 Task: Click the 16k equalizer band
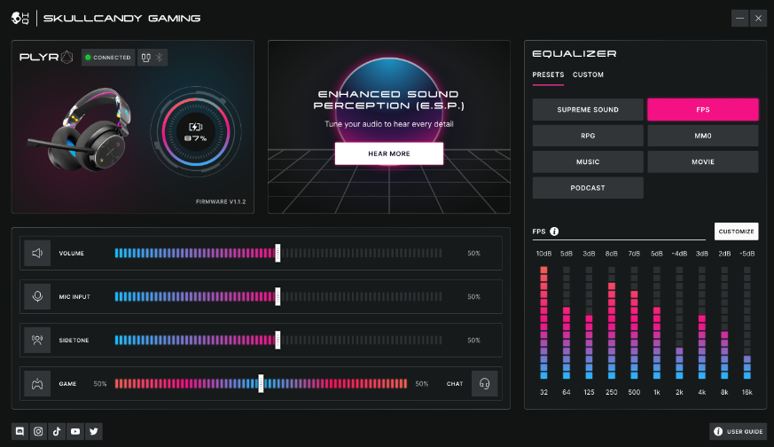pos(747,323)
